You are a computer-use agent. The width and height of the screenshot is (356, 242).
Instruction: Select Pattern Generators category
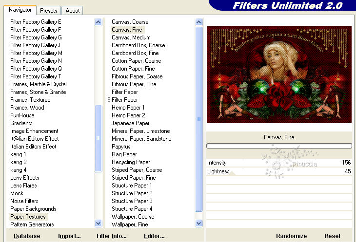coord(32,224)
